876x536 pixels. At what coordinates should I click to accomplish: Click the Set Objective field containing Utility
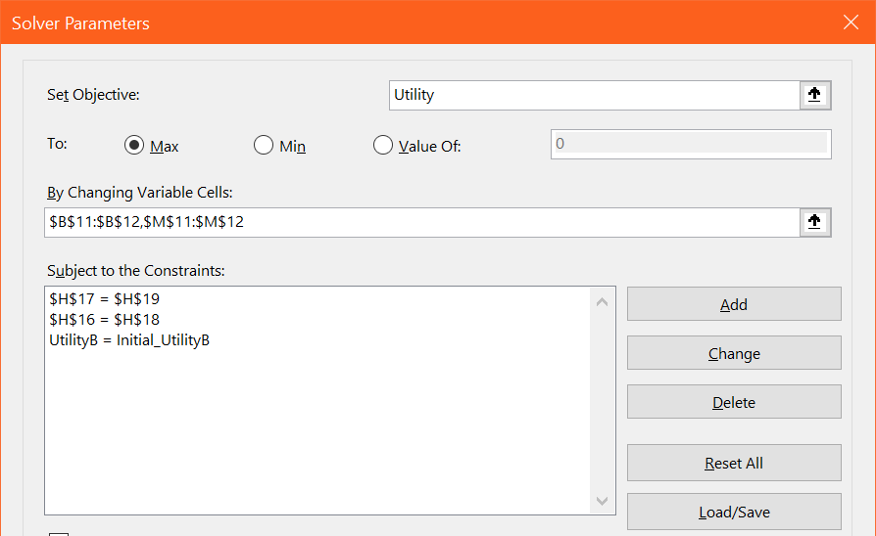[x=594, y=95]
